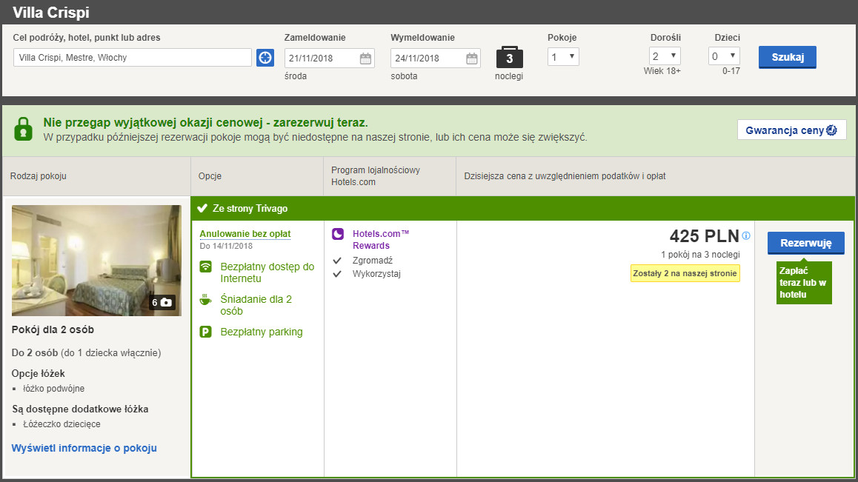Viewport: 858px width, 482px height.
Task: Click the destination input with Villa Crispi
Action: tap(133, 58)
